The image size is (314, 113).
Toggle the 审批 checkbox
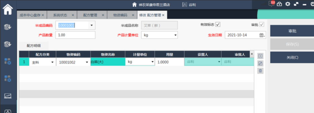click(262, 24)
